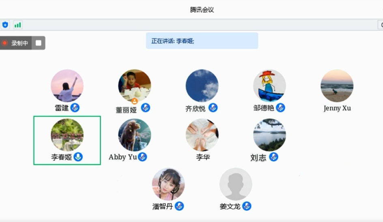383x222 pixels.
Task: Click 李春姬's active microphone icon
Action: pyautogui.click(x=78, y=157)
